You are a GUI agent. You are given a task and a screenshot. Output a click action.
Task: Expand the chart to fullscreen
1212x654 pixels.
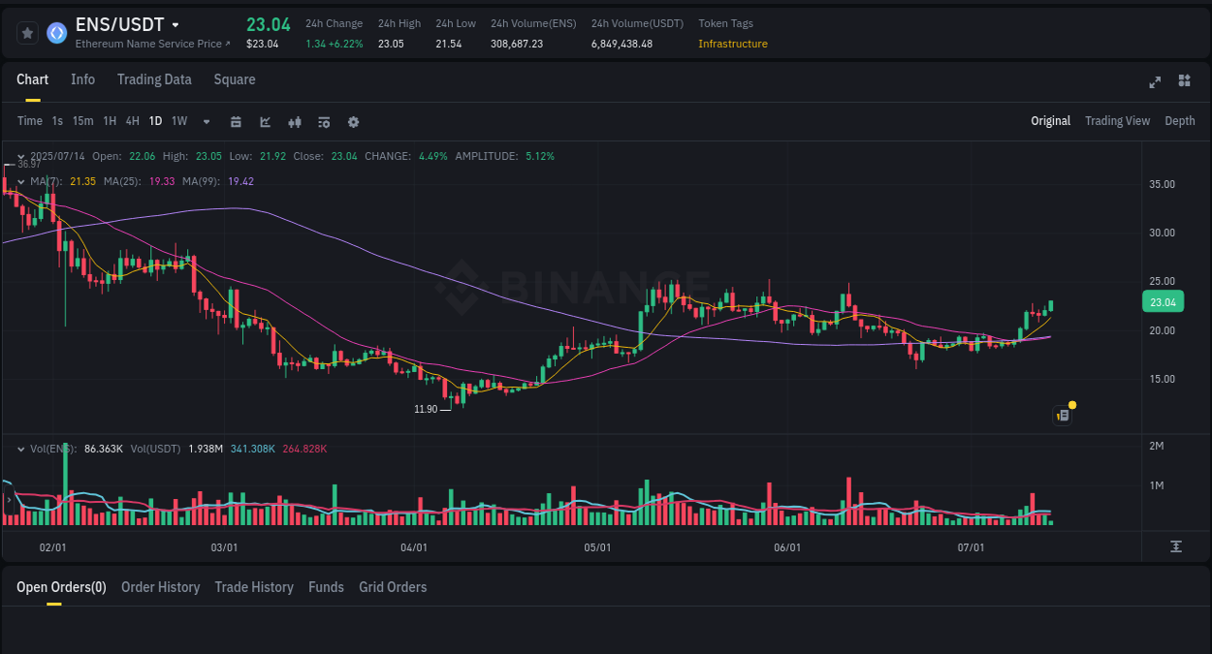click(1154, 82)
